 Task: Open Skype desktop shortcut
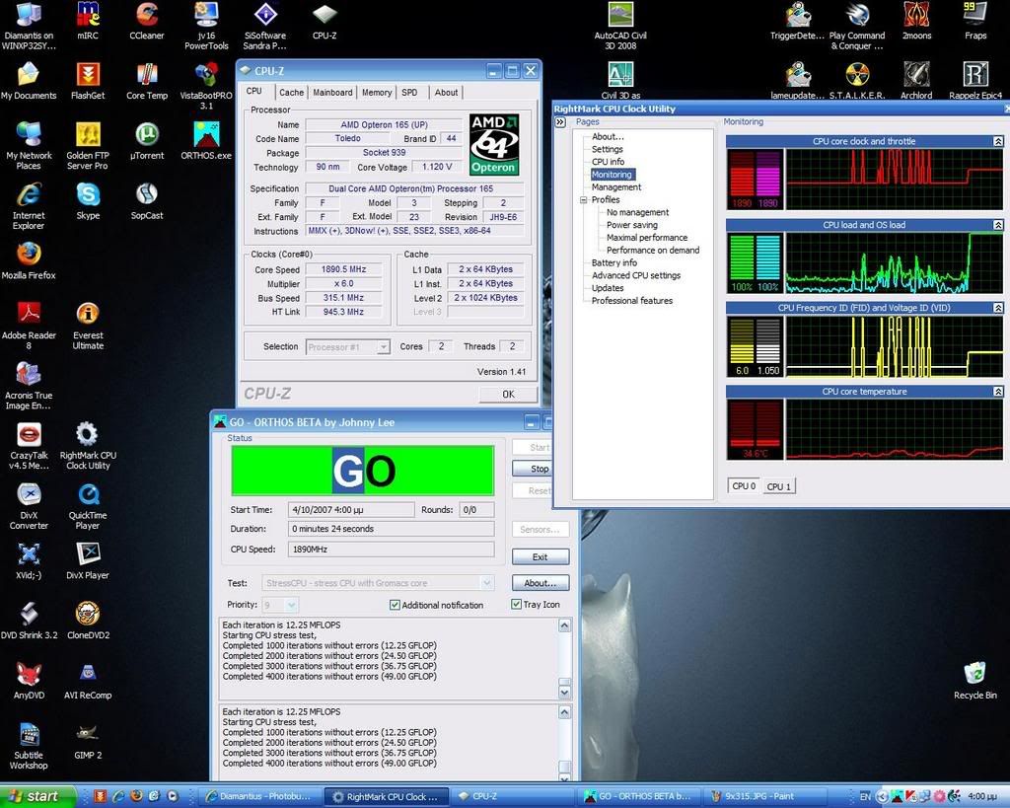(88, 200)
